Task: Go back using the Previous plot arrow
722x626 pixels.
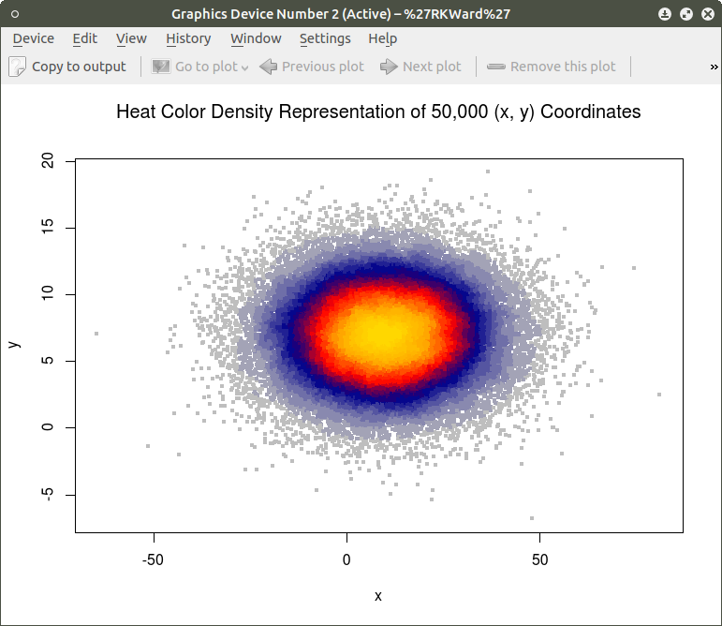Action: coord(269,67)
